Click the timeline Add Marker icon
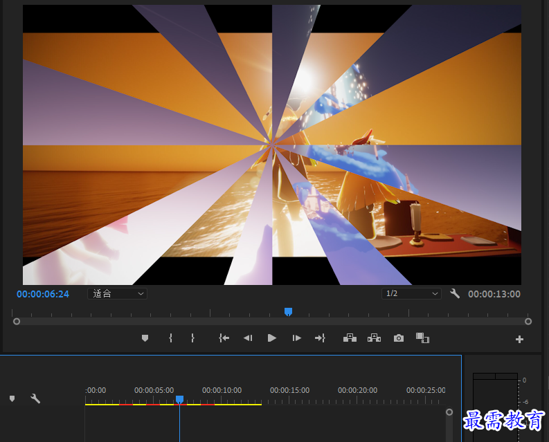Image resolution: width=549 pixels, height=442 pixels. (12, 398)
